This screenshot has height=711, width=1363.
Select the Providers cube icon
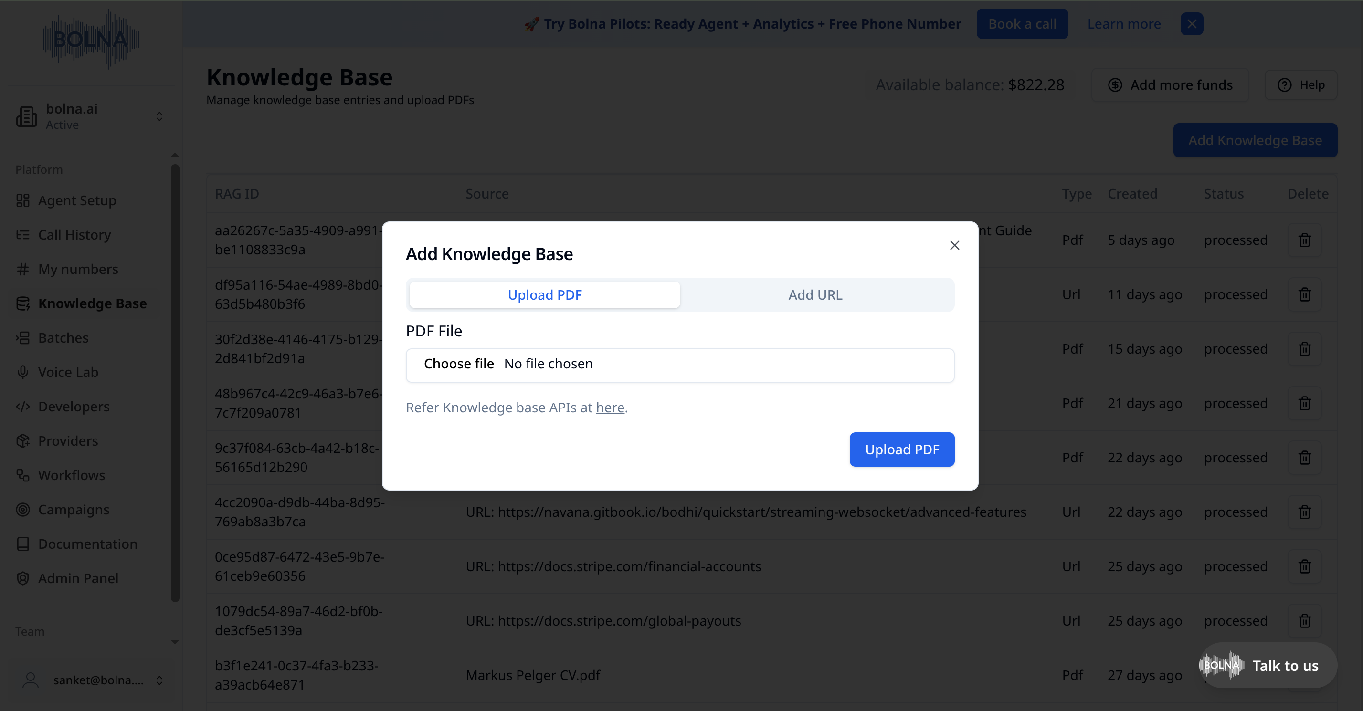23,440
